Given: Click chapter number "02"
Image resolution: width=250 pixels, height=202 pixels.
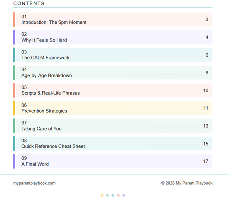Looking at the screenshot, I should coord(24,34).
